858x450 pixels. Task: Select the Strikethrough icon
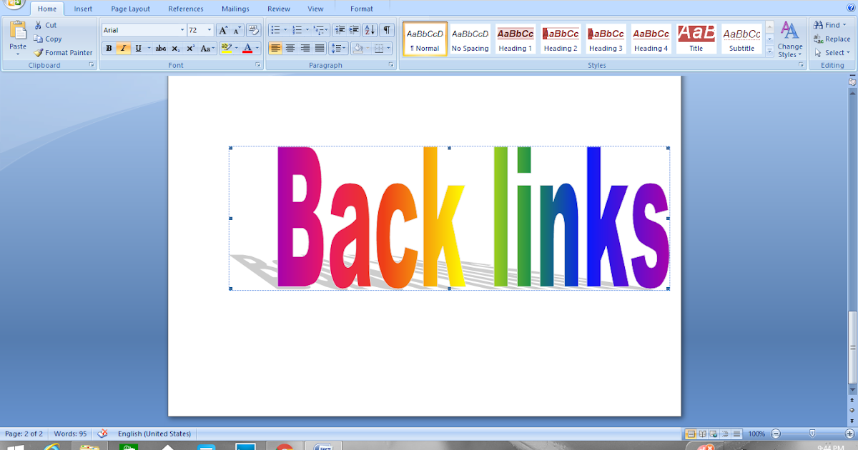pos(161,49)
